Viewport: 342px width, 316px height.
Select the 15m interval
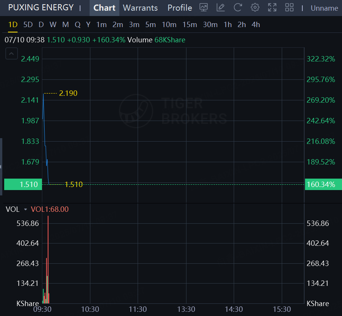coord(190,25)
